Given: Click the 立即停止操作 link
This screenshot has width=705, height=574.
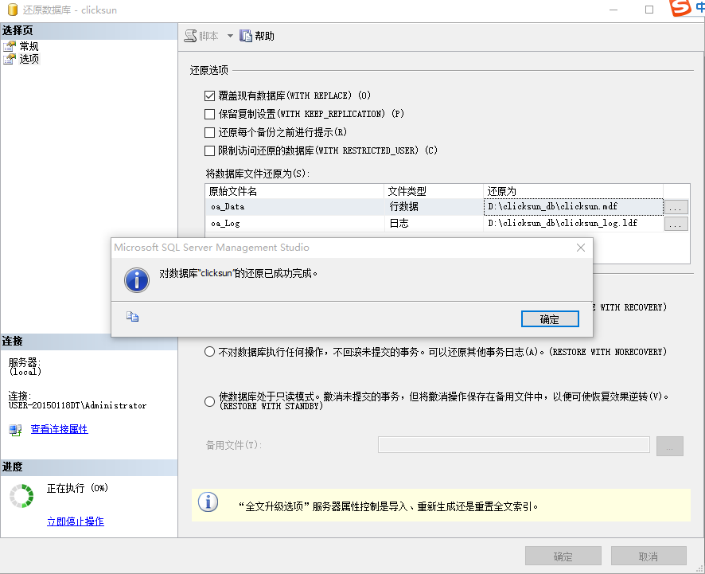Looking at the screenshot, I should tap(76, 521).
